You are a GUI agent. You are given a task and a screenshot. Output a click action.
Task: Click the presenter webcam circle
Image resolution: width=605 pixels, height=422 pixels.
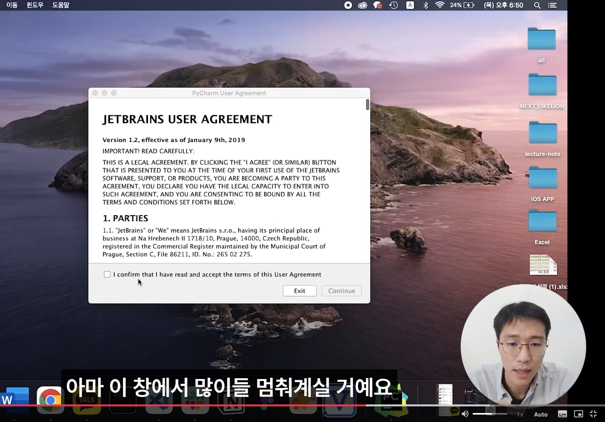pyautogui.click(x=523, y=347)
